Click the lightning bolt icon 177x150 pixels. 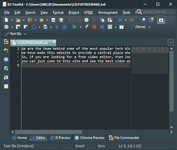coord(87,27)
